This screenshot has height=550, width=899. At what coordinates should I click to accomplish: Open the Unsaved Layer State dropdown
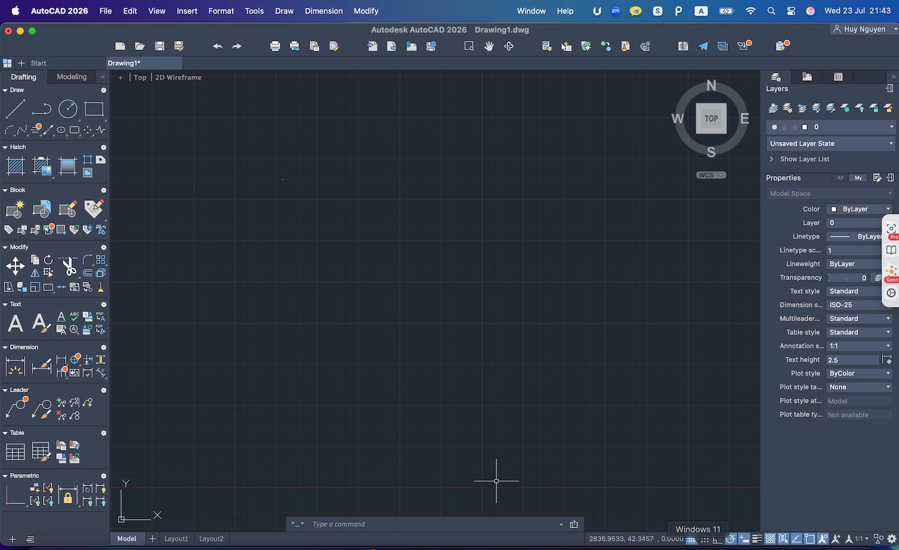[x=830, y=144]
